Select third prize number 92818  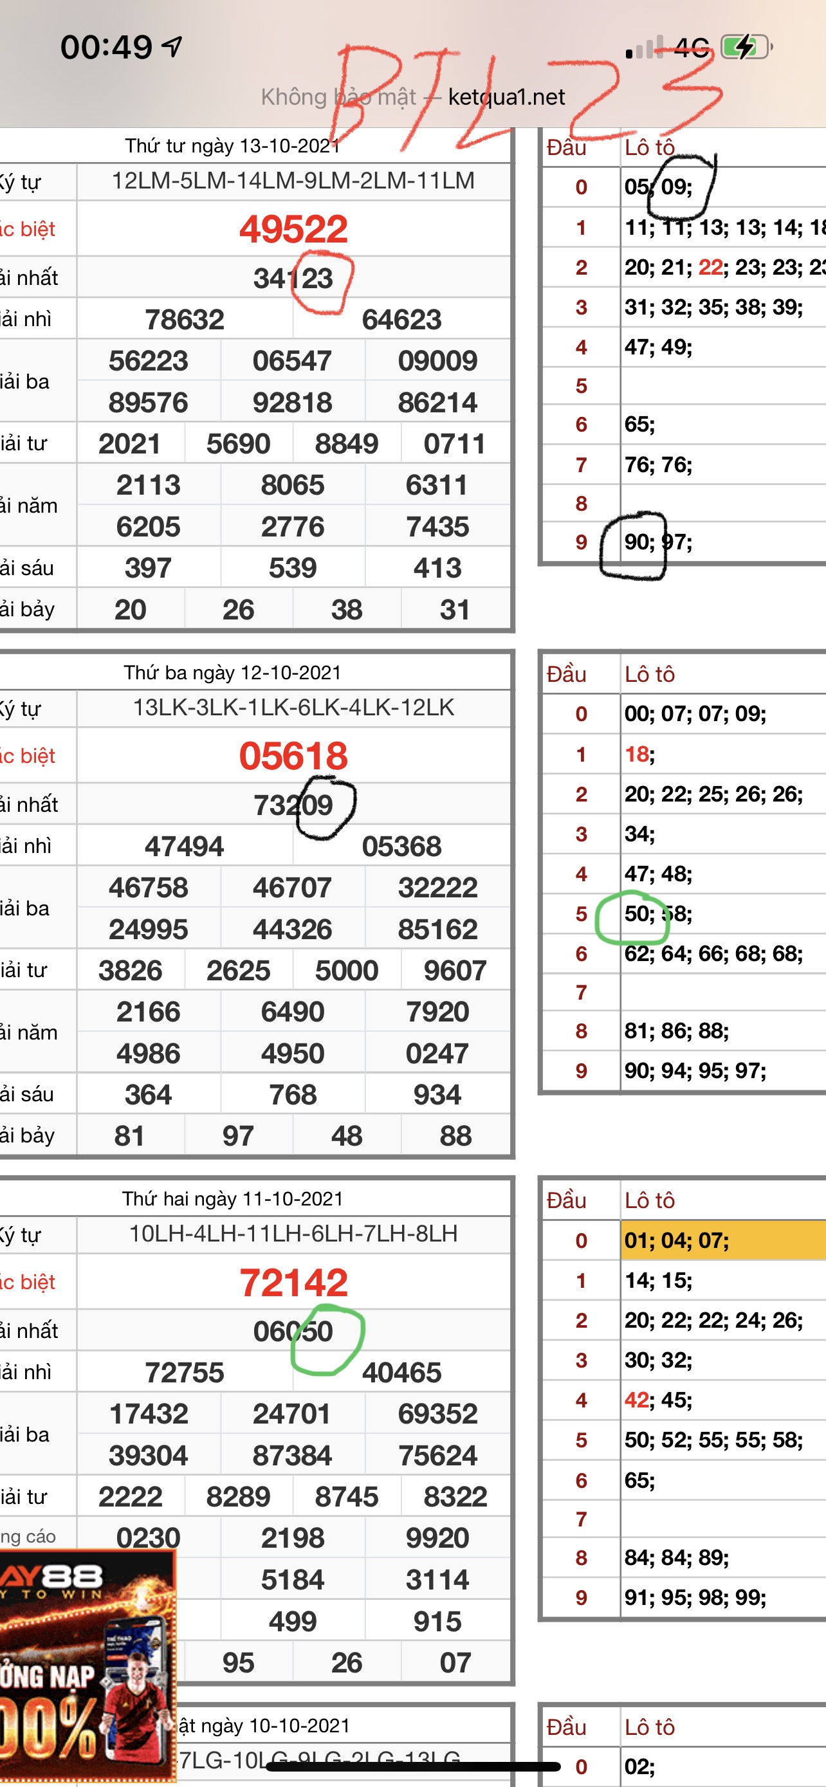293,402
